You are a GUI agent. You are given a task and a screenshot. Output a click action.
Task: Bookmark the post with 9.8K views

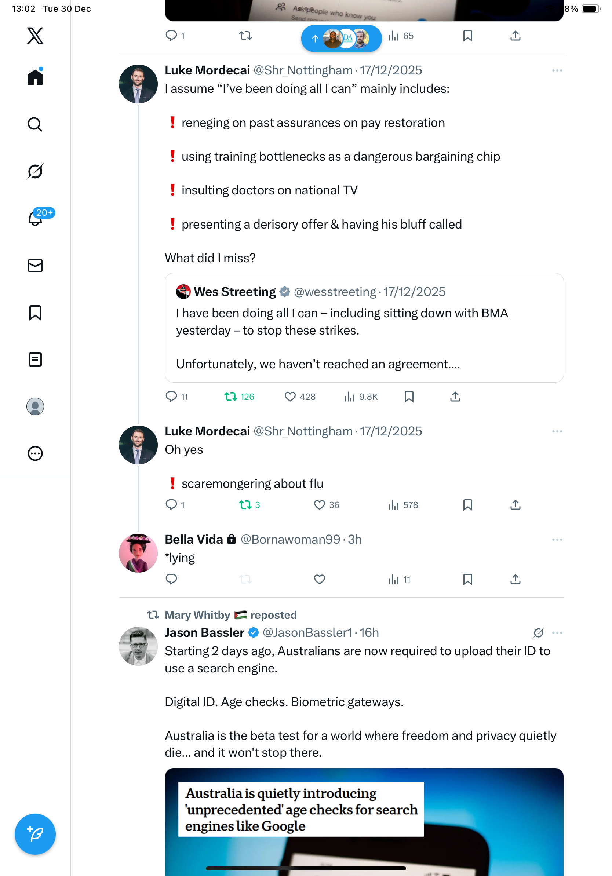coord(409,397)
